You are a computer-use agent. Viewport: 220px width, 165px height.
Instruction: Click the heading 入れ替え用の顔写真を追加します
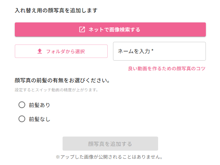tap(56, 10)
